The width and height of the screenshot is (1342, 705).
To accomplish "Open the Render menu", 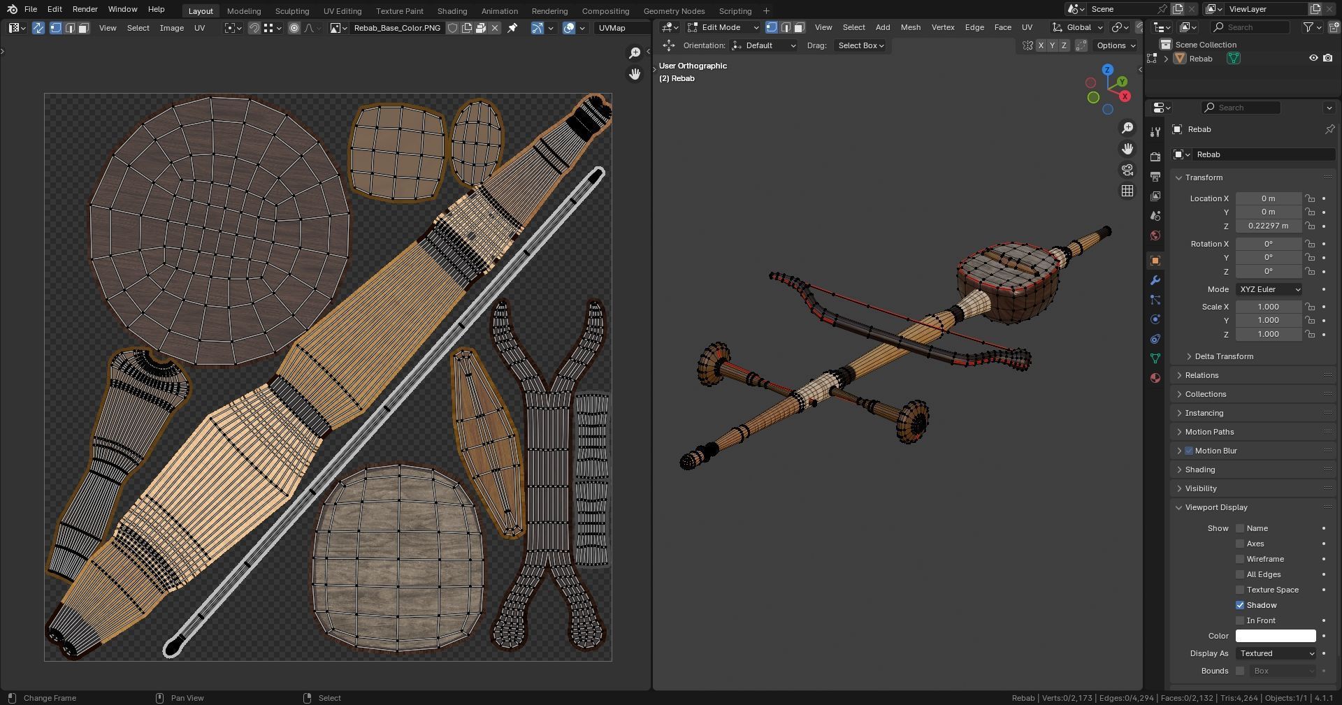I will [85, 9].
